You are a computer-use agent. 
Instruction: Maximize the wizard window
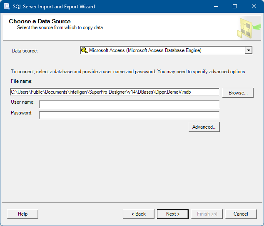(x=235, y=6)
